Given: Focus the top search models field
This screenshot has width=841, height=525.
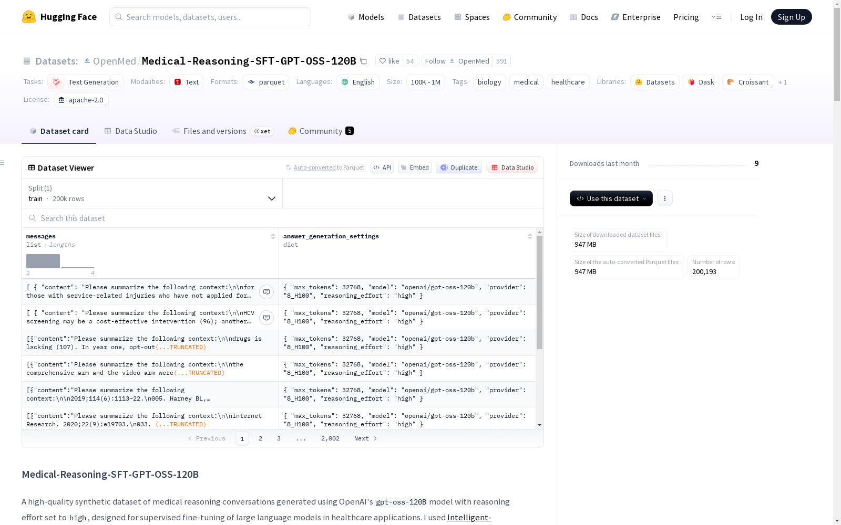Looking at the screenshot, I should tap(210, 17).
